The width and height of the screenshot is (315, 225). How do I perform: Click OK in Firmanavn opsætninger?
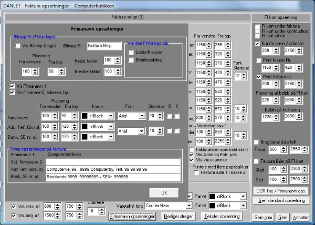point(164,193)
